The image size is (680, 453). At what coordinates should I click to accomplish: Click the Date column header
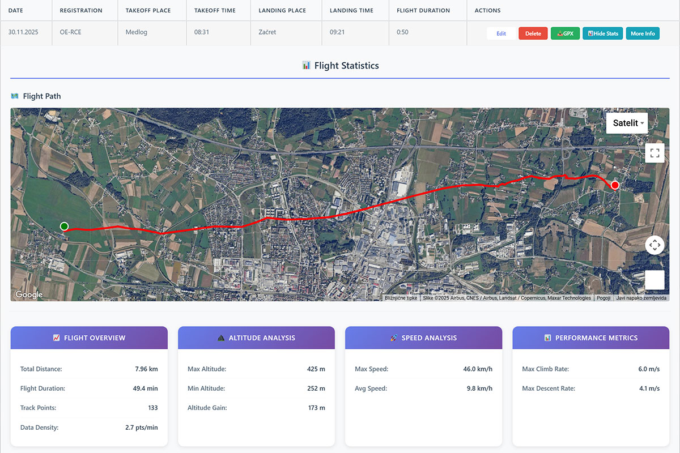tap(16, 10)
